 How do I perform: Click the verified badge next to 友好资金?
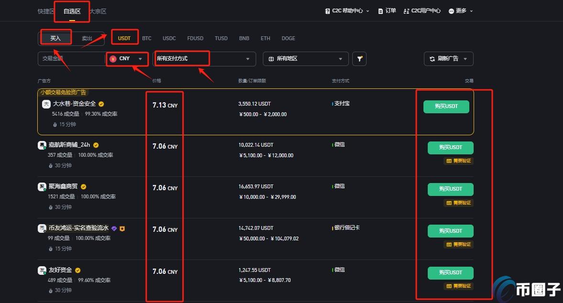[x=77, y=270]
